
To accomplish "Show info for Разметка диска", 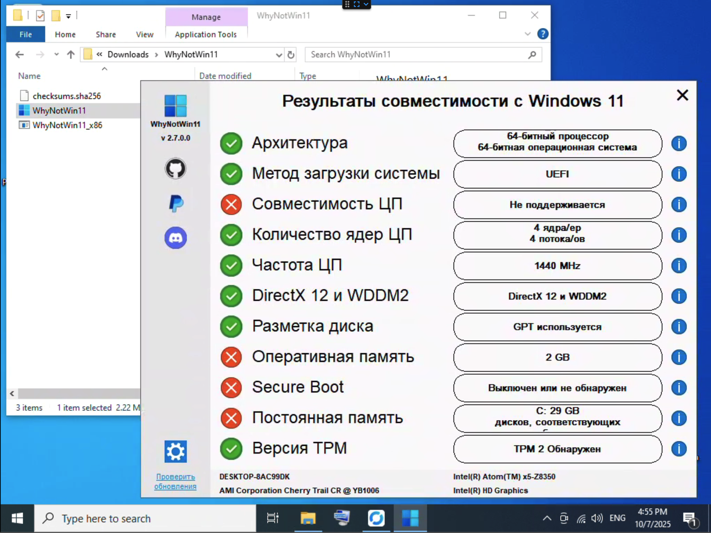I will pos(679,326).
